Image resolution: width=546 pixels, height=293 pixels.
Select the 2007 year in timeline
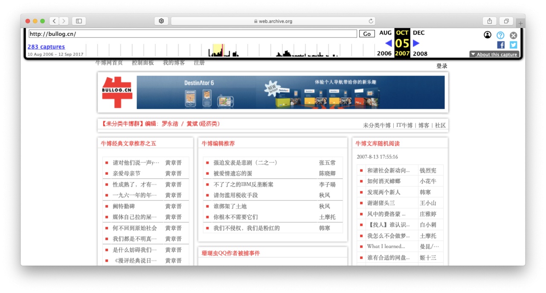point(402,54)
